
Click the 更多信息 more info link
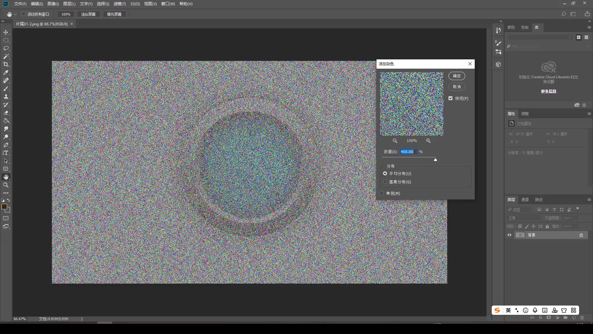549,91
